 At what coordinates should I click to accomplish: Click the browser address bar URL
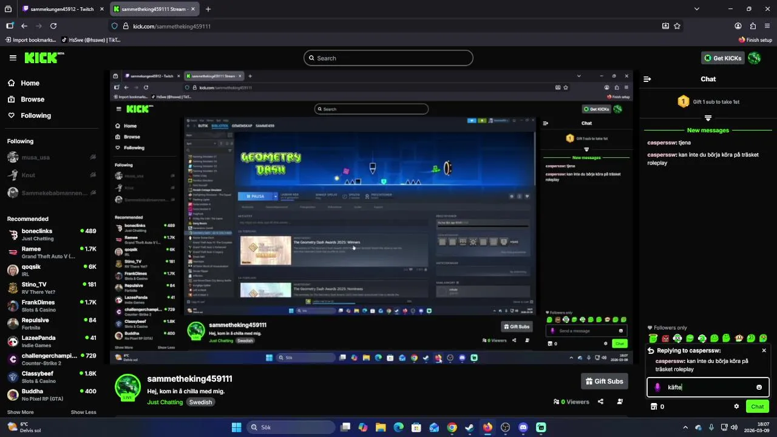172,26
